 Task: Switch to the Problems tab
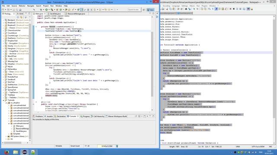tap(38, 116)
